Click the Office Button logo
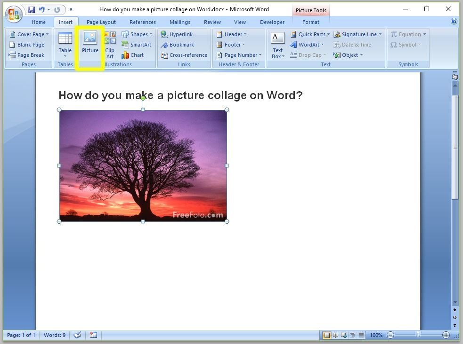Viewport: 463px width, 344px height. point(14,15)
